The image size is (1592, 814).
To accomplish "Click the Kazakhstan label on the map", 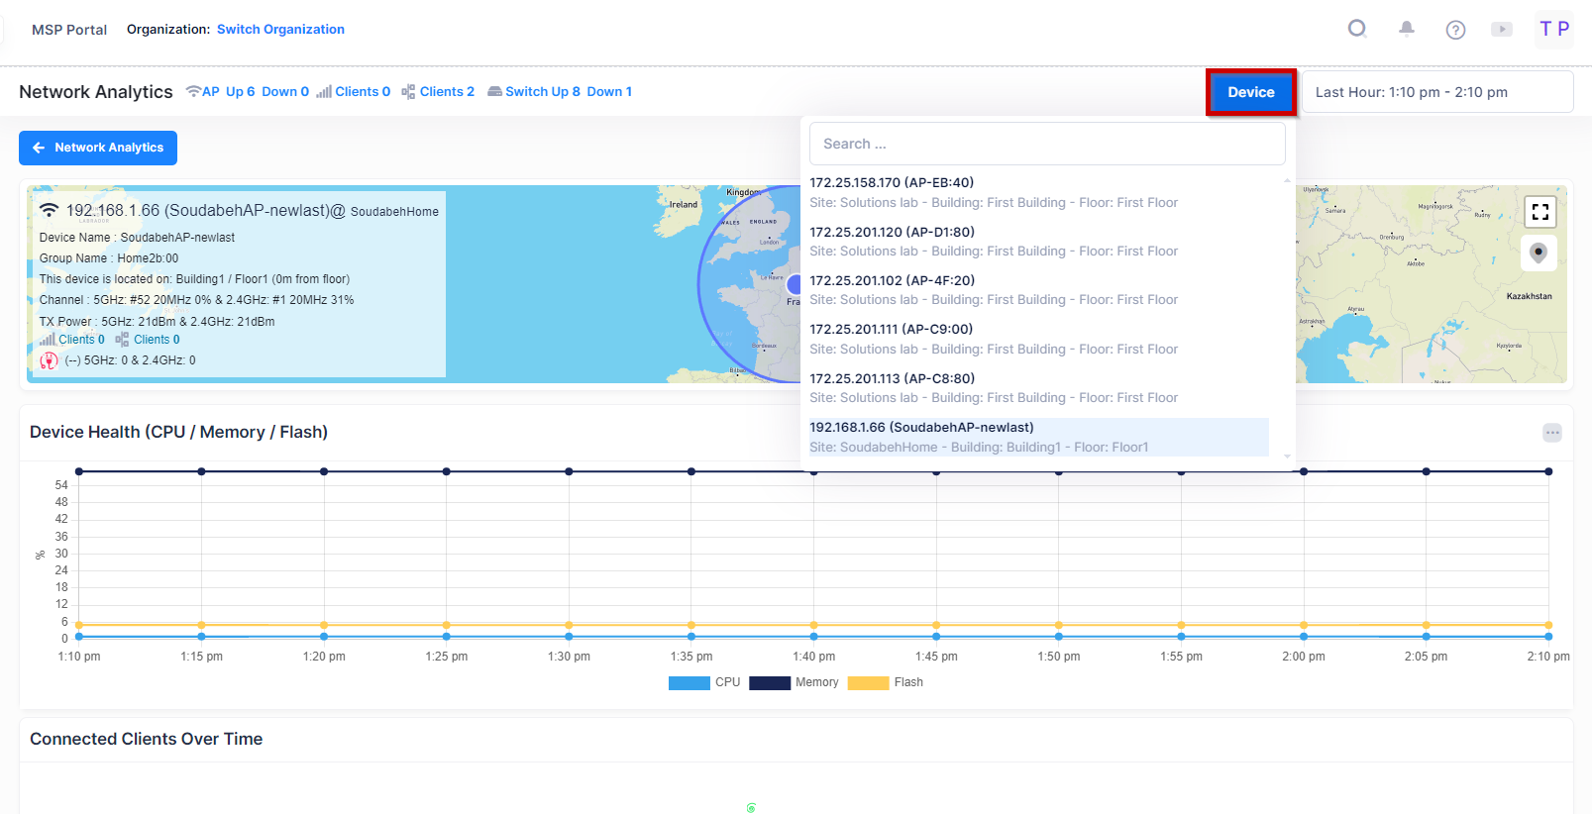I will [x=1529, y=296].
